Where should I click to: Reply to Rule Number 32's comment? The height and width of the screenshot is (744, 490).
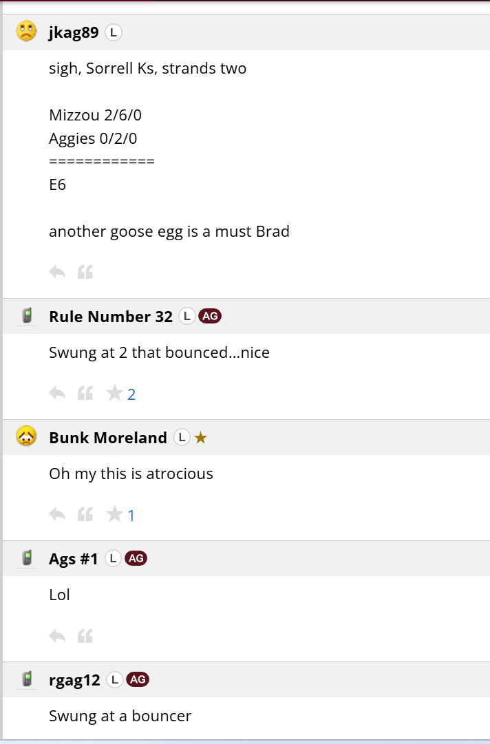coord(57,394)
